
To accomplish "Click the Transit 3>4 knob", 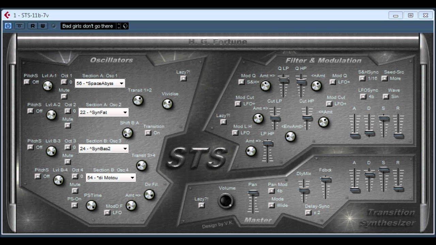I will point(141,165).
